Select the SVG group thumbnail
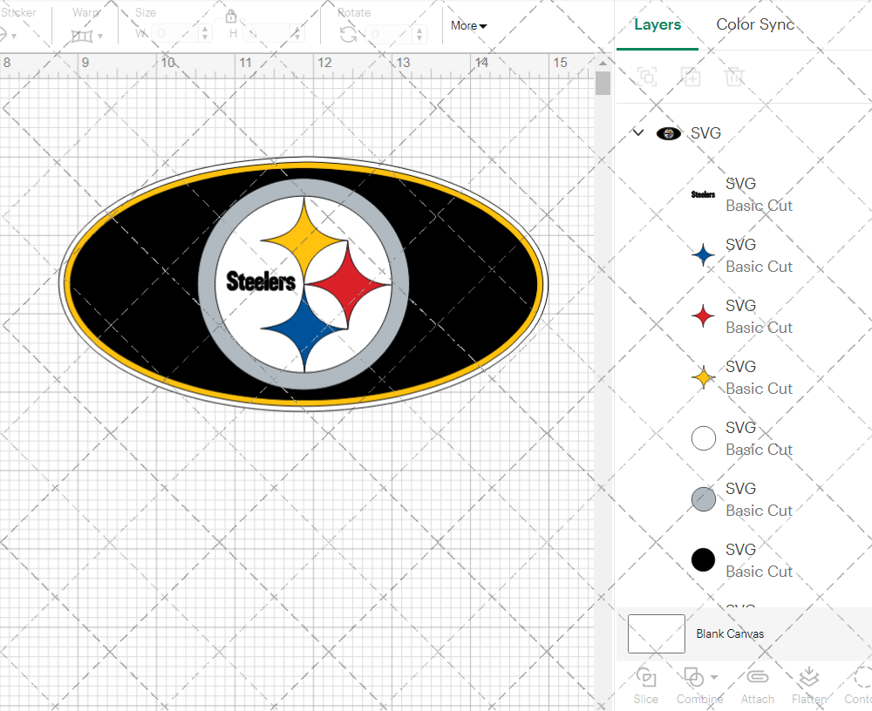This screenshot has height=711, width=872. click(x=669, y=133)
